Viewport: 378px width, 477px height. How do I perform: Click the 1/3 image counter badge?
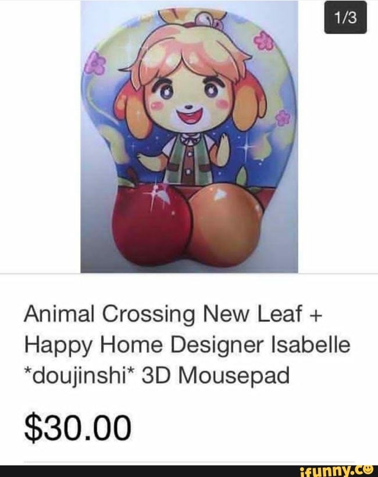coord(345,17)
